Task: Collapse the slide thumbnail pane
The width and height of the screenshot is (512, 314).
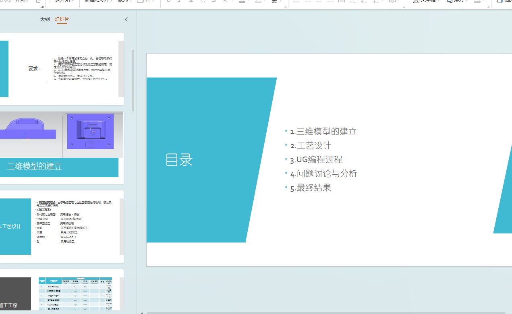Action: (126, 19)
